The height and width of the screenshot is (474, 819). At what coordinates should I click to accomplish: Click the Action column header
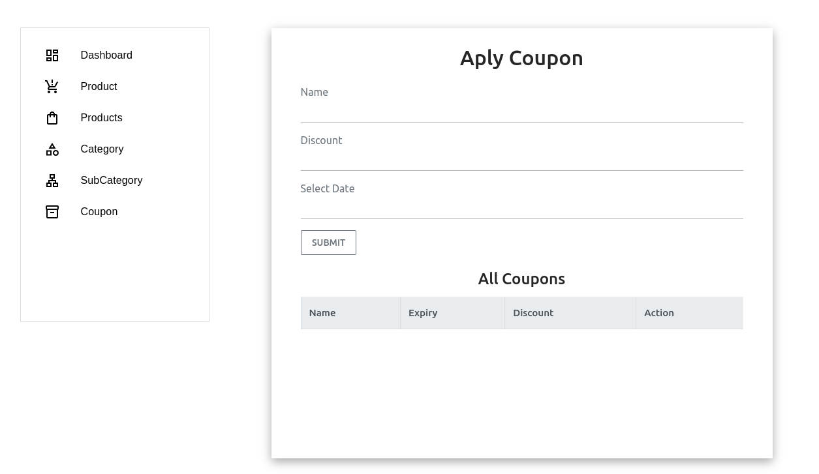tap(659, 313)
